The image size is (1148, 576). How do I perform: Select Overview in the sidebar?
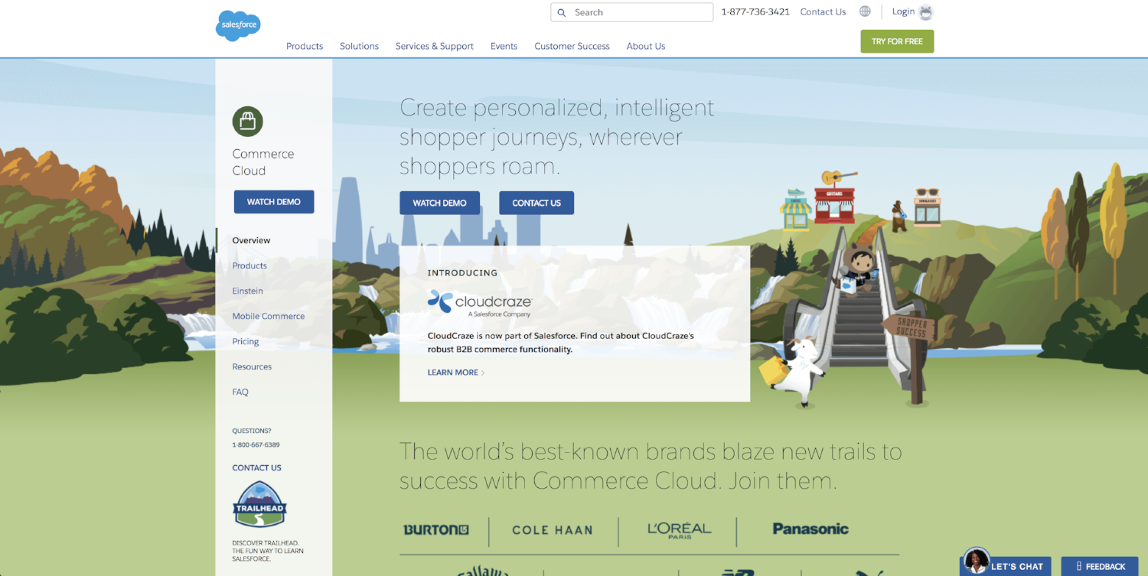point(251,240)
